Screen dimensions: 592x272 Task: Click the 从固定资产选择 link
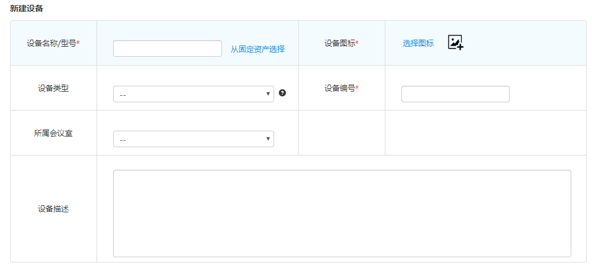coord(258,49)
